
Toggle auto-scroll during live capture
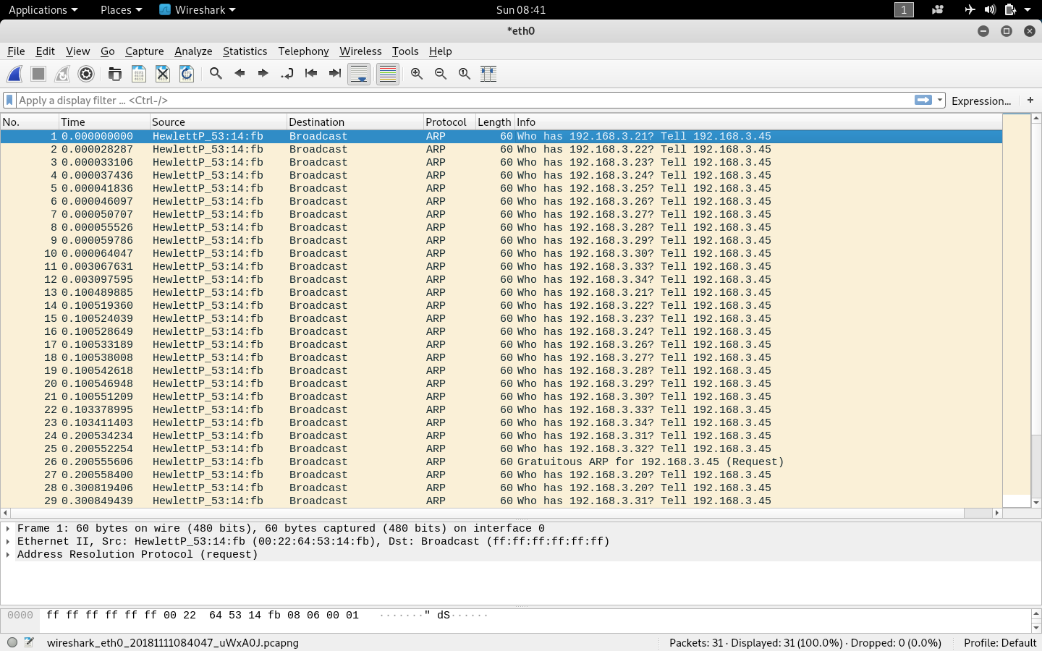(x=359, y=74)
